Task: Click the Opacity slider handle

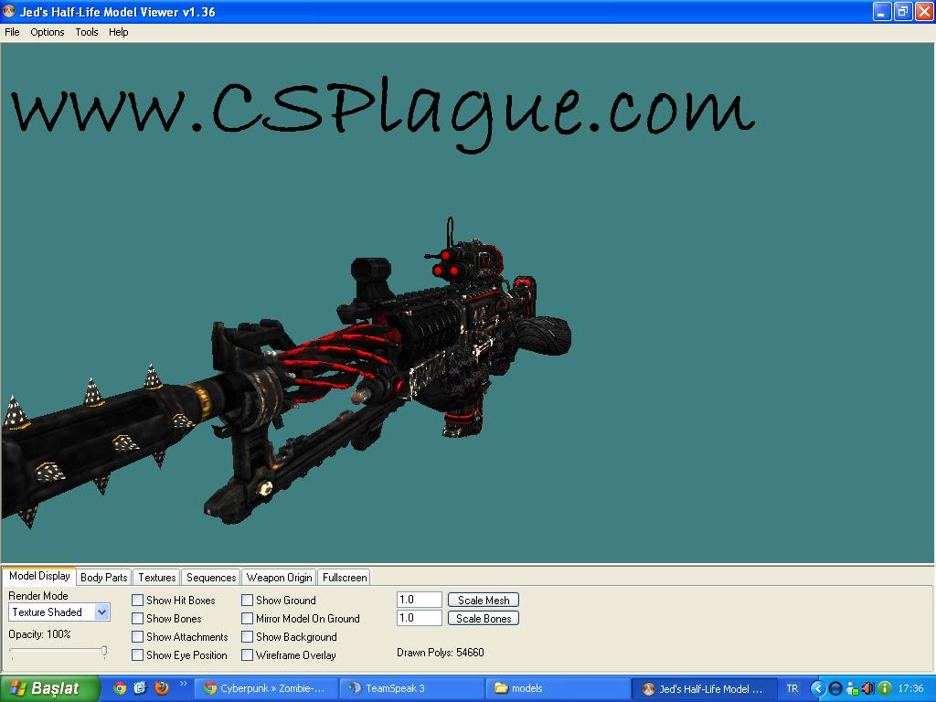Action: tap(104, 651)
